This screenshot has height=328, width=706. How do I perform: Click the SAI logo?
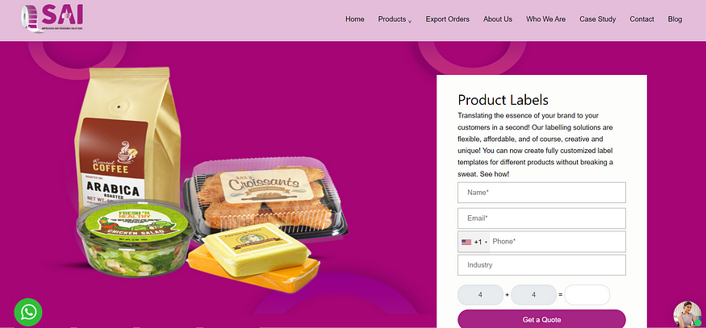pos(52,19)
